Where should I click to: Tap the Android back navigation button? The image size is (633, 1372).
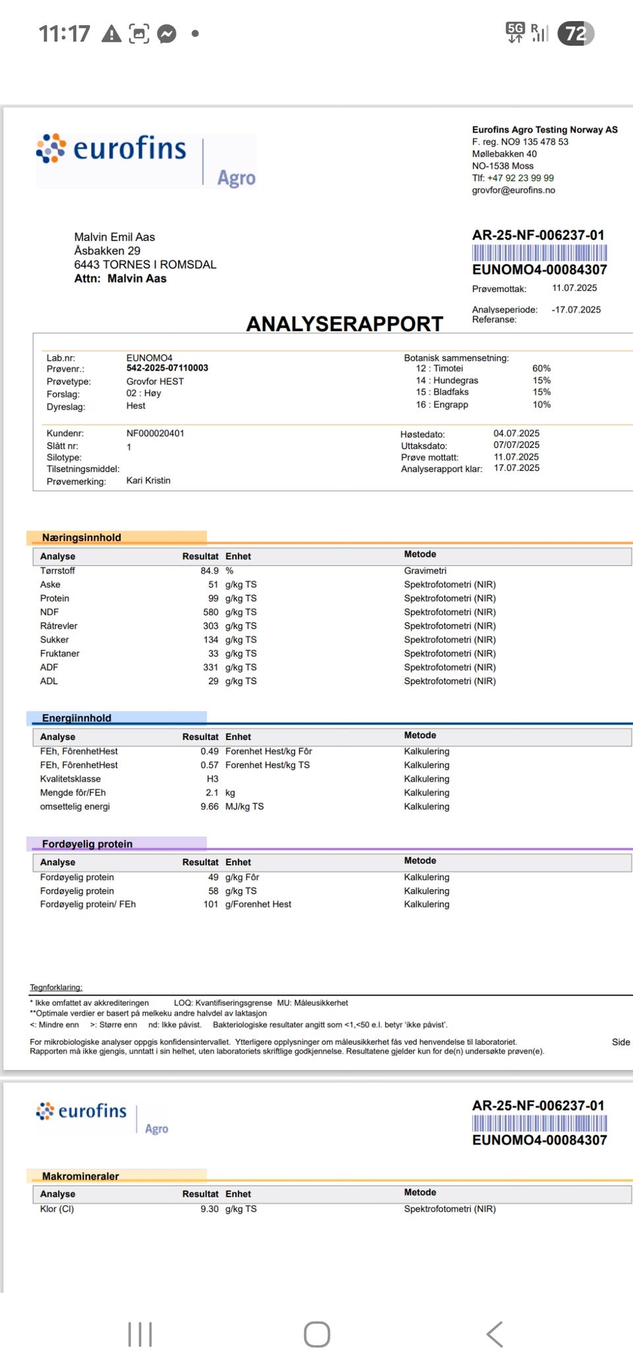point(495,1334)
